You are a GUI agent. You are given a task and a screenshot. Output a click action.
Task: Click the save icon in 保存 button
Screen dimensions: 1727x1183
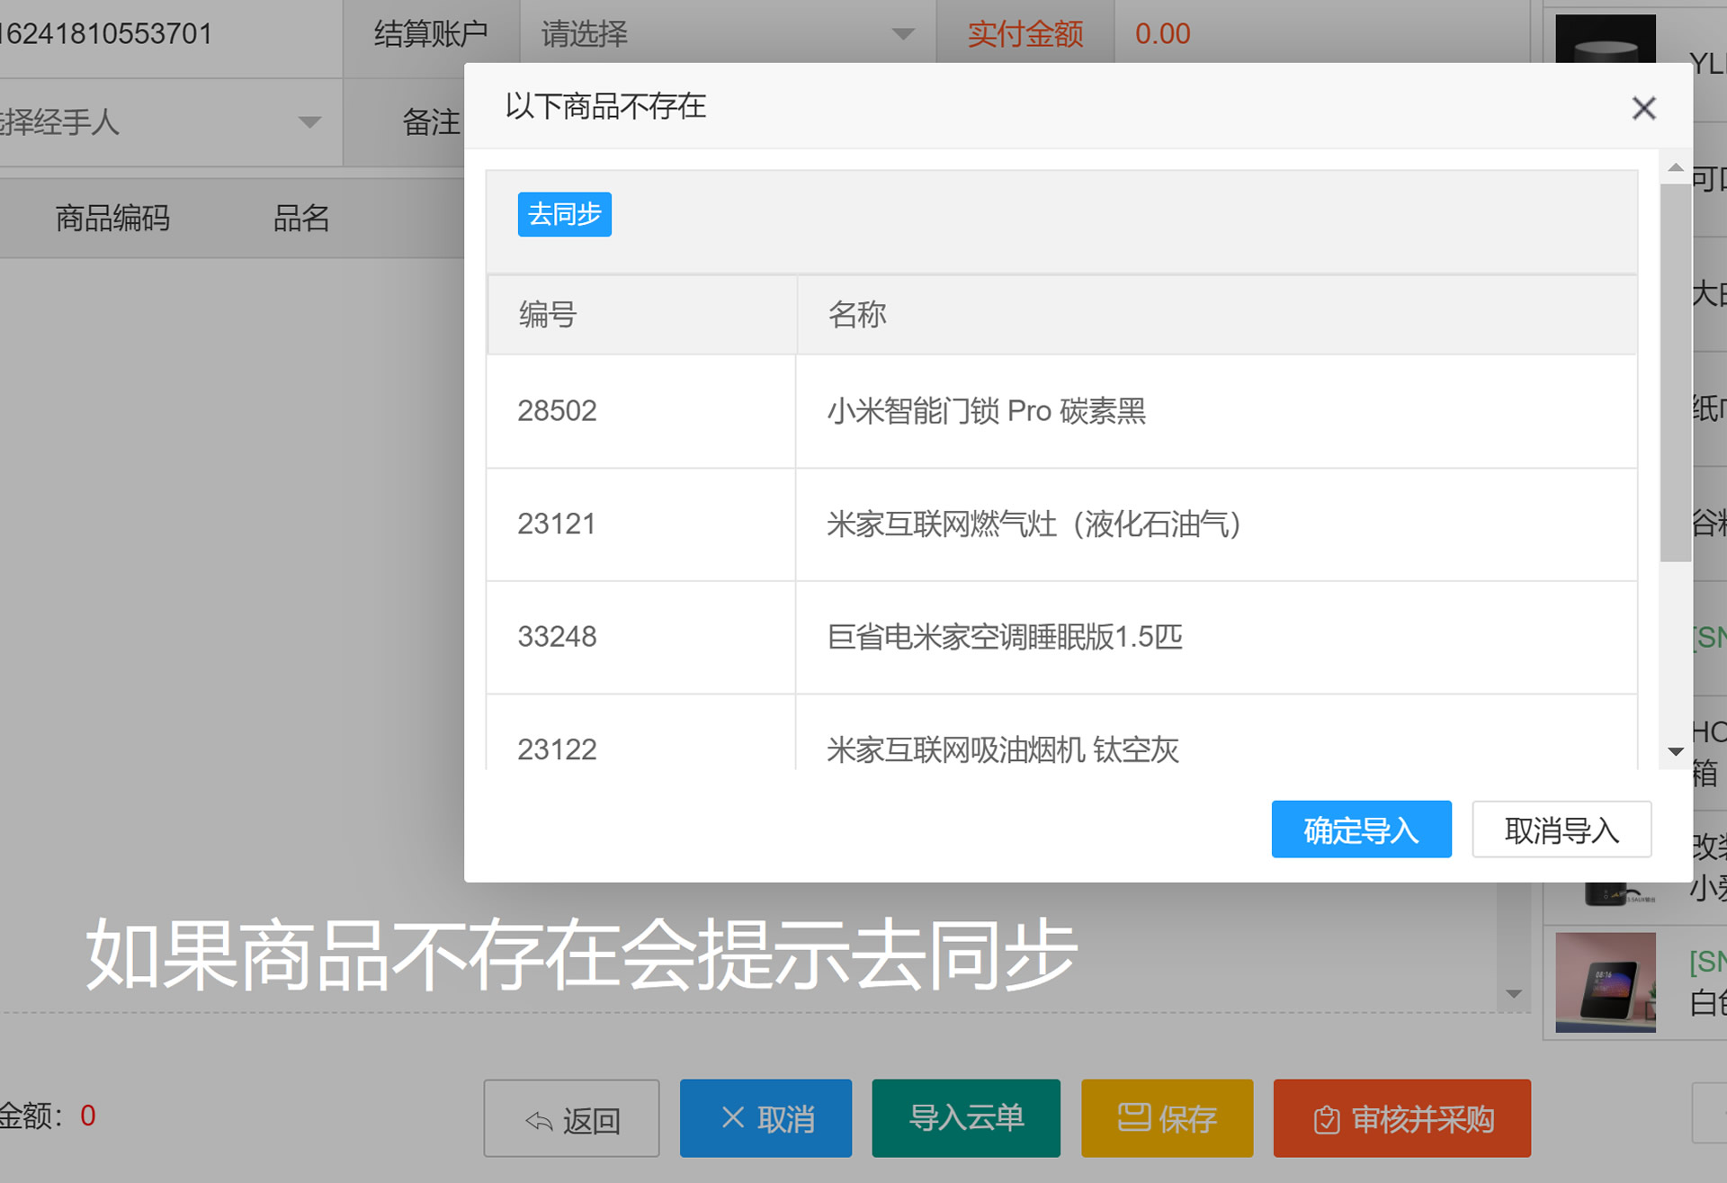(x=1134, y=1117)
